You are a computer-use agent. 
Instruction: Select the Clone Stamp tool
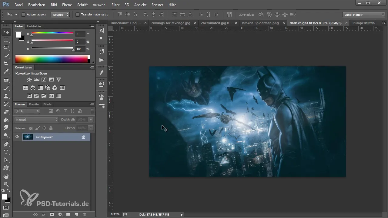click(6, 96)
